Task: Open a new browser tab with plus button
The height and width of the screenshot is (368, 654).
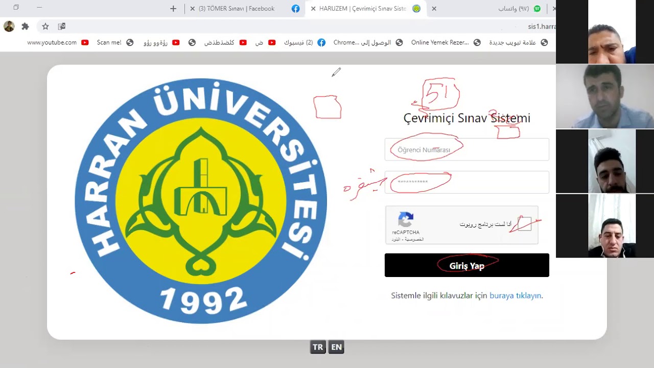Action: click(x=173, y=9)
